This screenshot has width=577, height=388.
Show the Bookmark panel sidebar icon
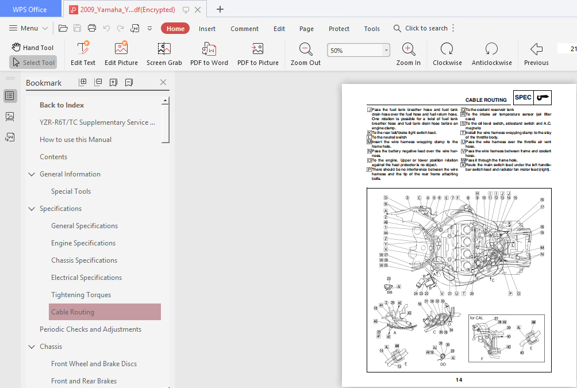coord(10,96)
